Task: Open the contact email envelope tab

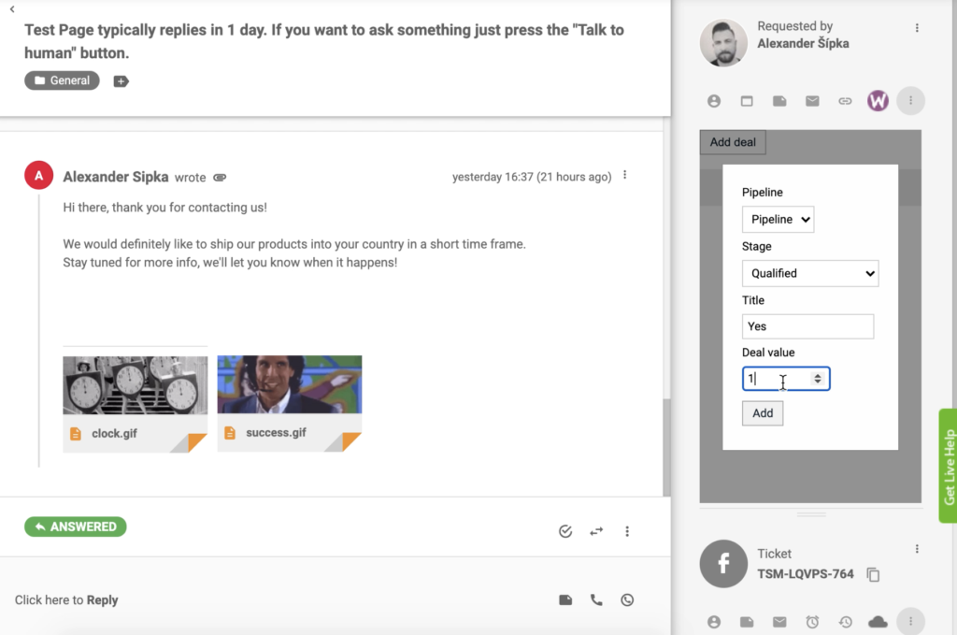Action: point(812,101)
